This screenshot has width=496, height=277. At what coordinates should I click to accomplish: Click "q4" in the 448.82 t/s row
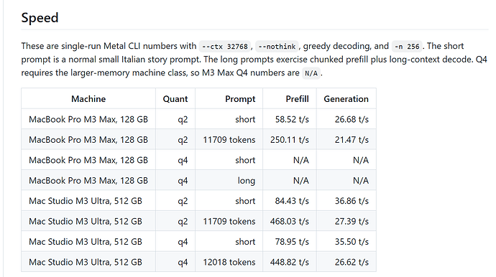pos(183,262)
